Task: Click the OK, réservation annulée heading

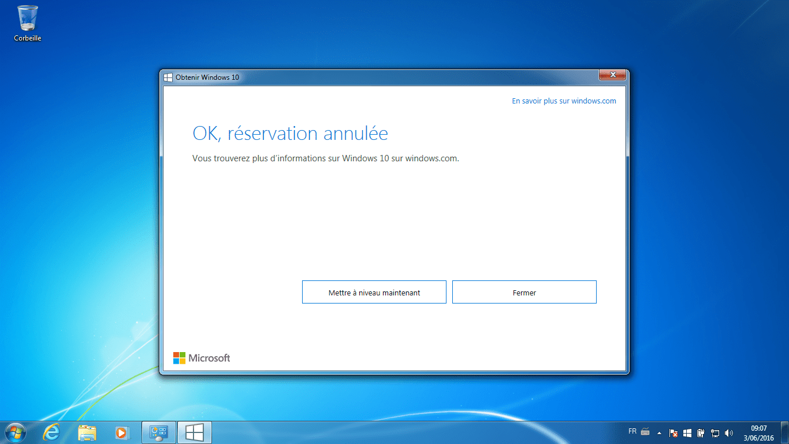Action: coord(290,134)
